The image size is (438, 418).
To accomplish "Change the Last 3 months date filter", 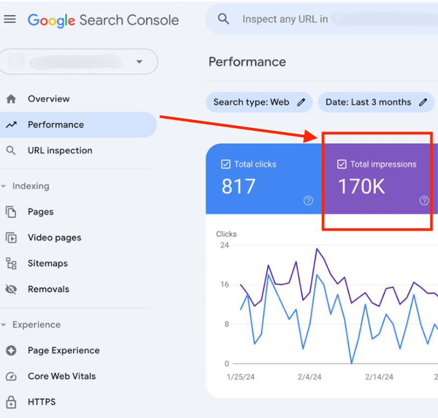I will click(x=420, y=102).
